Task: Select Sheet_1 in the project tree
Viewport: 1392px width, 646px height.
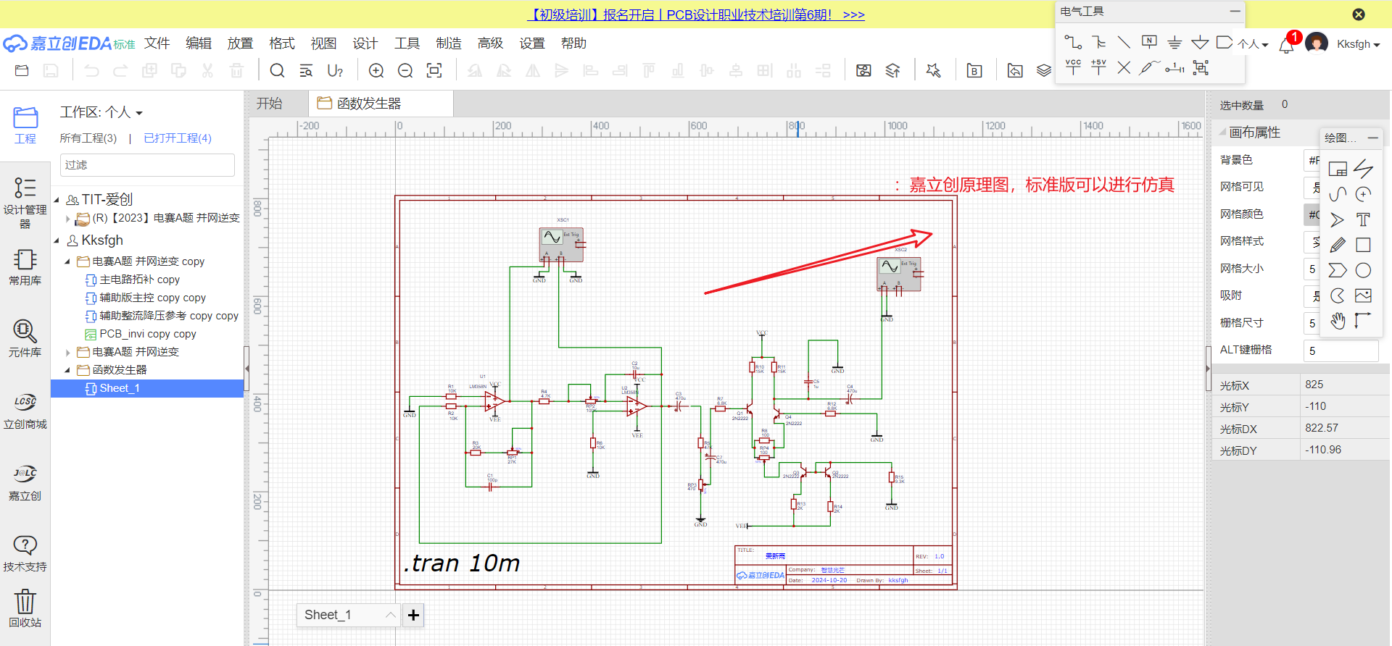Action: tap(147, 389)
